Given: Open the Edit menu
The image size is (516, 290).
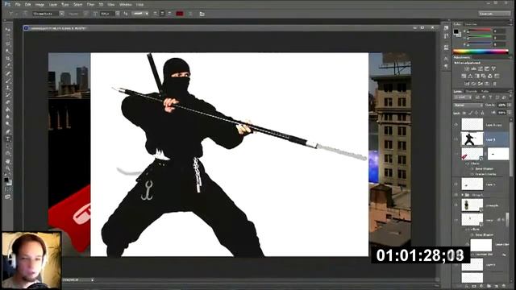Looking at the screenshot, I should (x=28, y=5).
